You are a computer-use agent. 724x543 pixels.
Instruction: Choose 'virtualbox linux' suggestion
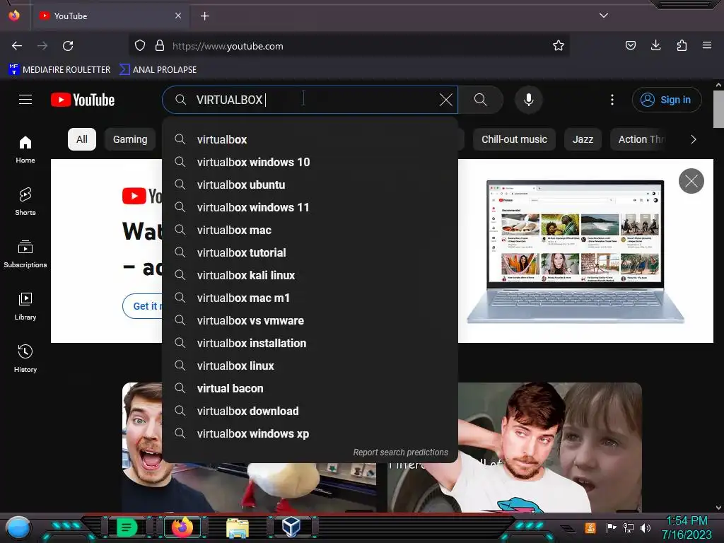[310, 366]
